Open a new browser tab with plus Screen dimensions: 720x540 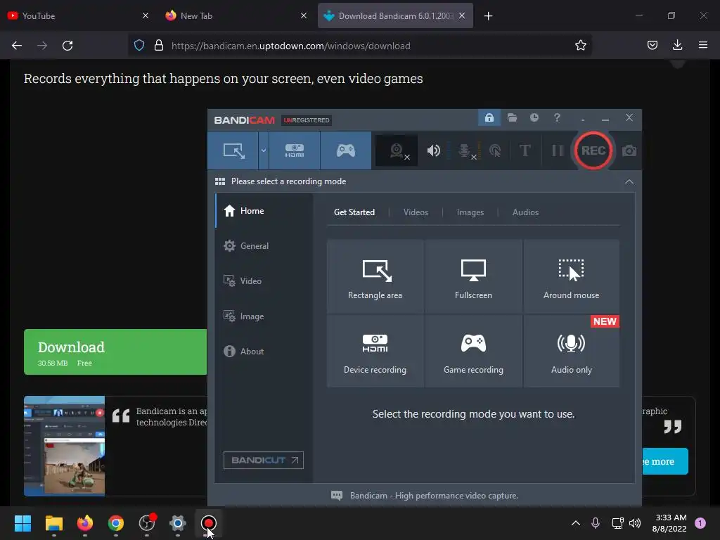pyautogui.click(x=488, y=16)
